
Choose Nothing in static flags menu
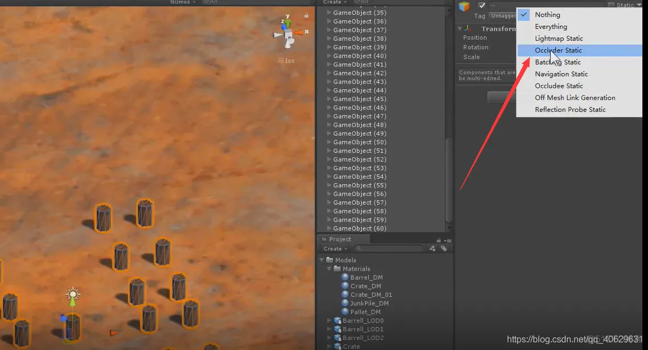coord(579,15)
